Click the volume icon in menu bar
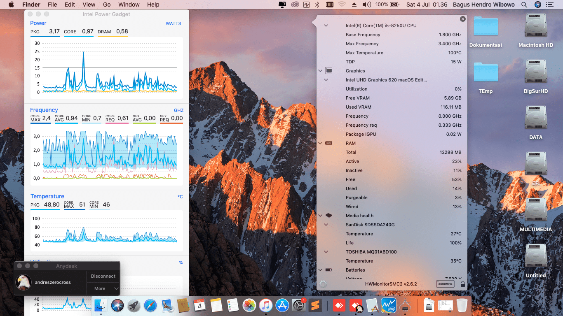 [366, 5]
